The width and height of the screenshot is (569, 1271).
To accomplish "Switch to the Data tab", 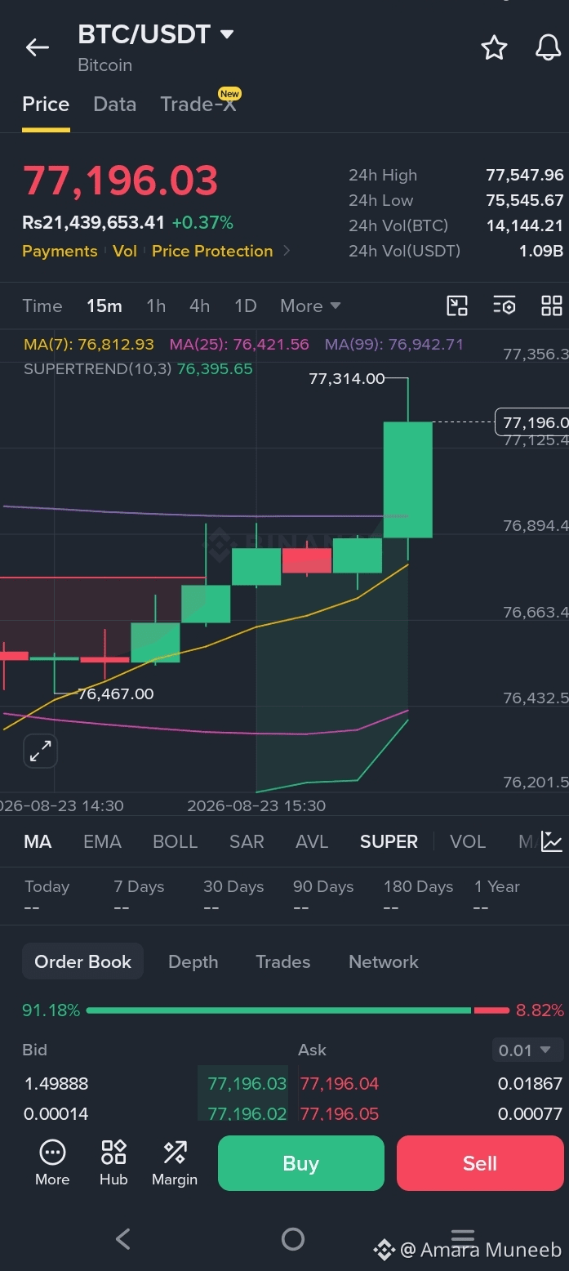I will click(x=114, y=105).
